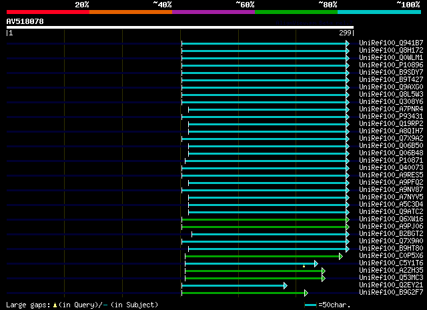Image resolution: width=427 pixels, height=310 pixels.
Task: Click the purple ~60% identity legend segment
Action: pyautogui.click(x=213, y=12)
